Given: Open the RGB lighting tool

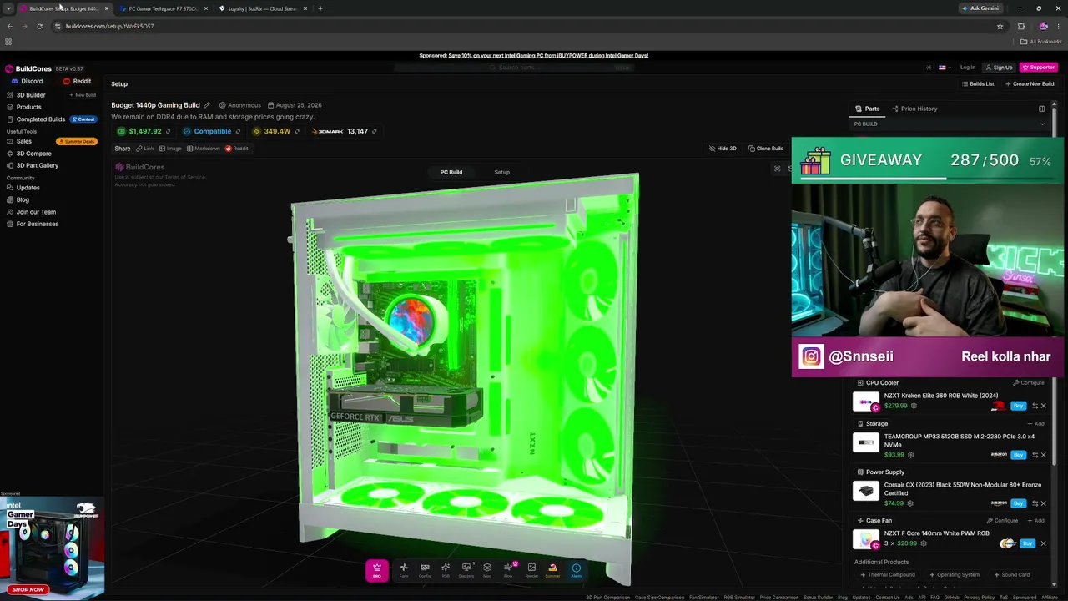Looking at the screenshot, I should point(446,570).
